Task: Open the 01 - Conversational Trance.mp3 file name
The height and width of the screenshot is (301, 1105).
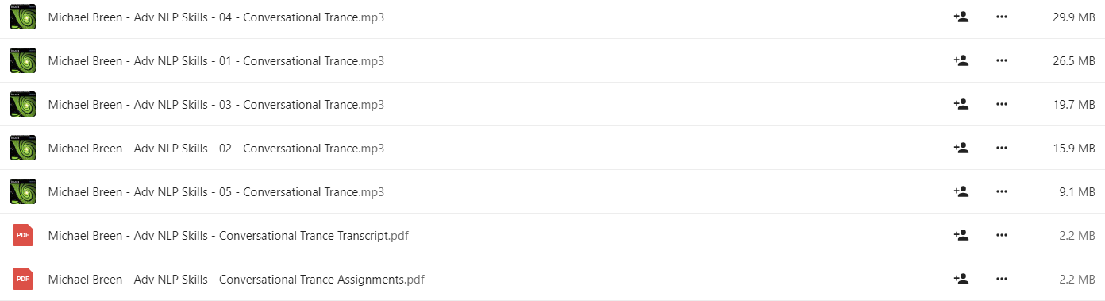Action: point(216,61)
